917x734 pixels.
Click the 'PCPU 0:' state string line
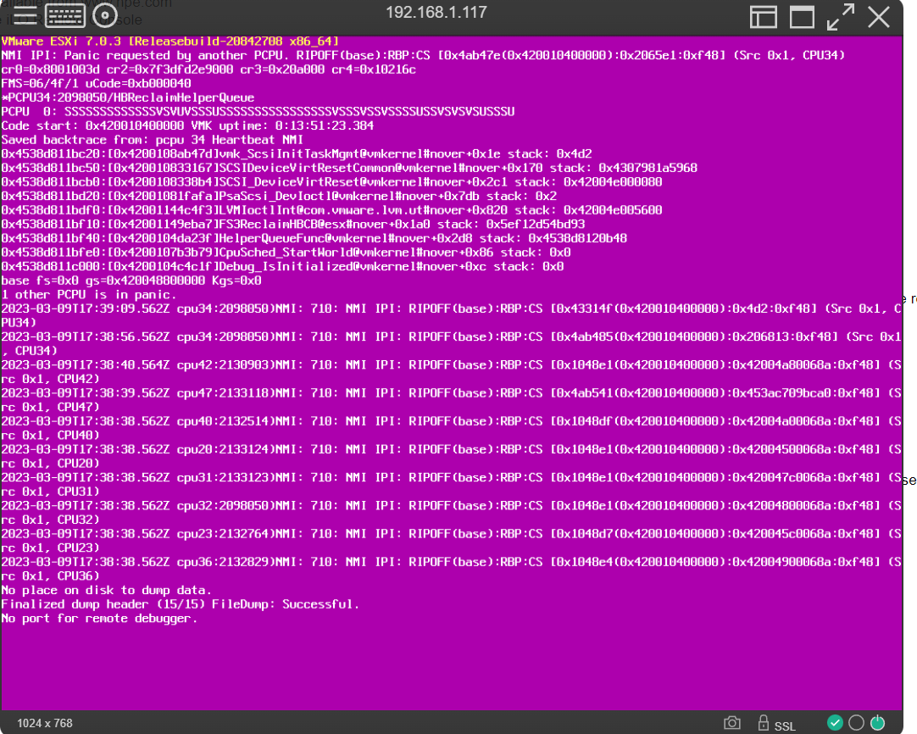[x=258, y=112]
